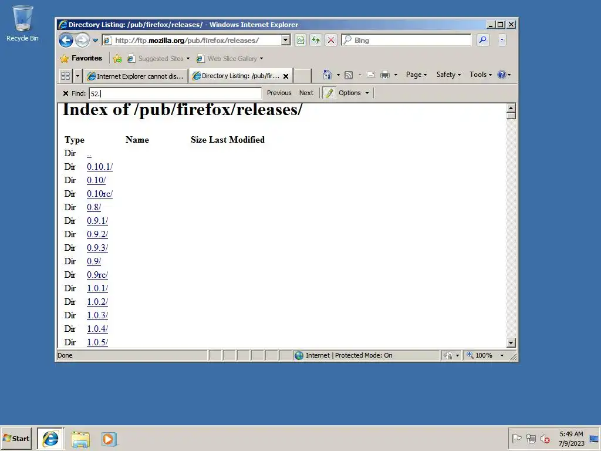Toggle the highlight matches pencil icon
This screenshot has width=601, height=451.
pyautogui.click(x=329, y=93)
